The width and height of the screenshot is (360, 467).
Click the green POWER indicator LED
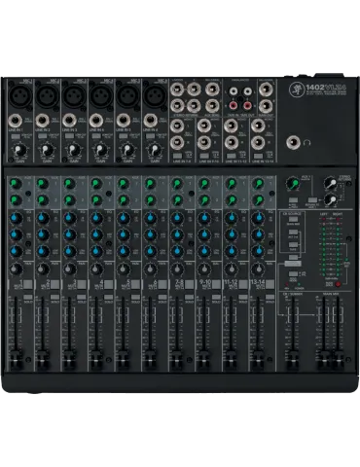pyautogui.click(x=299, y=284)
